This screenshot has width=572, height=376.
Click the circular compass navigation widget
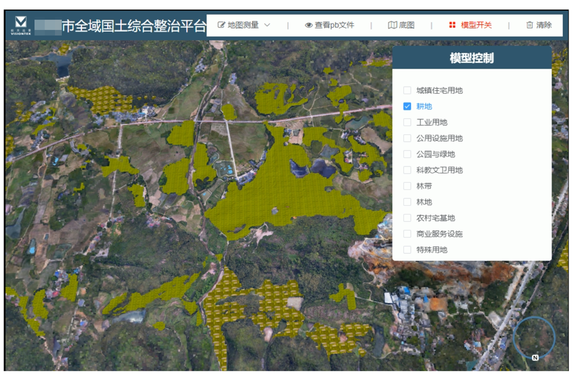tap(534, 337)
